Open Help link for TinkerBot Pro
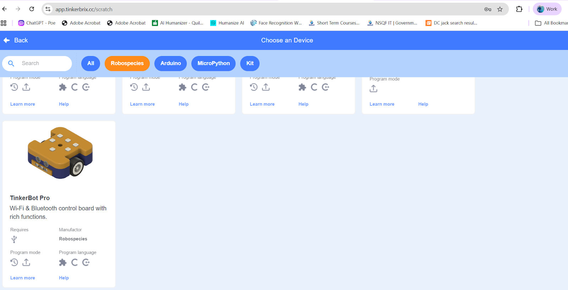Viewport: 568px width, 290px height. tap(64, 278)
